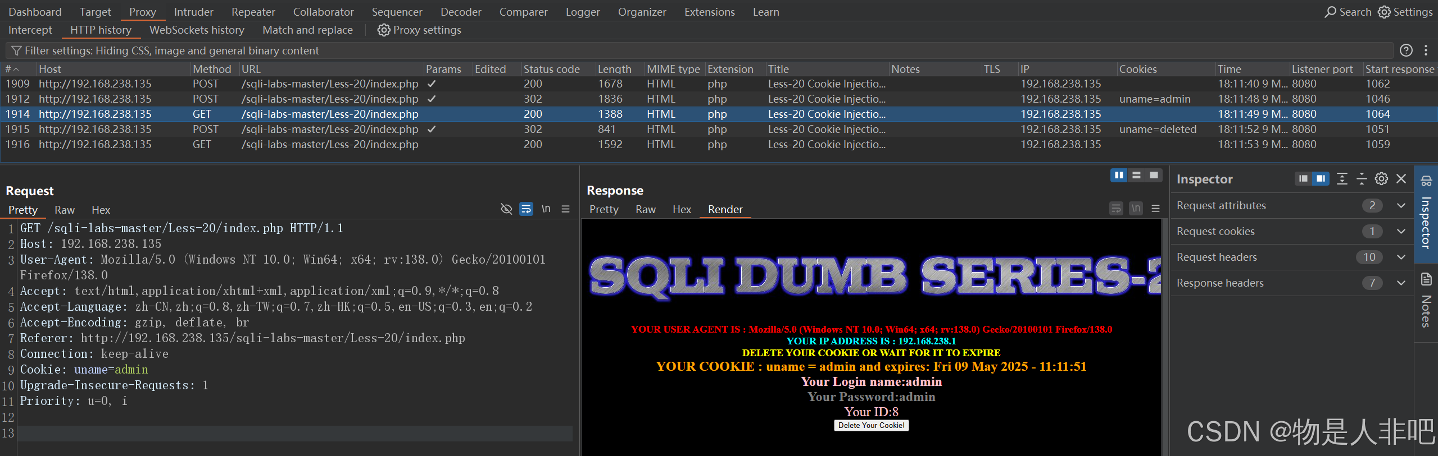Select the combined single-pane layout icon
This screenshot has width=1438, height=456.
point(1154,176)
